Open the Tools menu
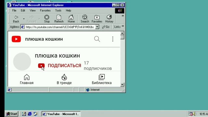Screen dimensions: 208x117 click(58, 10)
